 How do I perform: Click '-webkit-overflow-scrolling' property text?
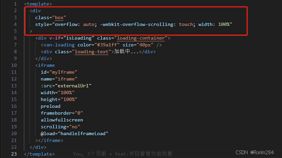[x=137, y=24]
